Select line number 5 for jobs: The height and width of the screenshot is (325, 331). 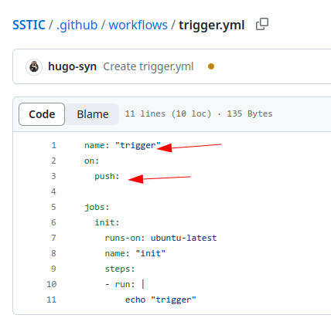coord(53,207)
